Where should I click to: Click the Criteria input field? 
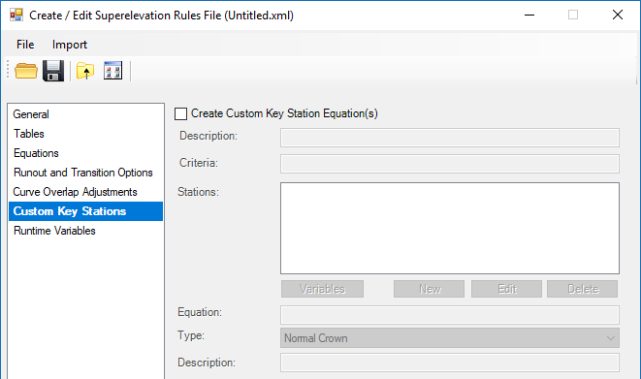(x=450, y=164)
